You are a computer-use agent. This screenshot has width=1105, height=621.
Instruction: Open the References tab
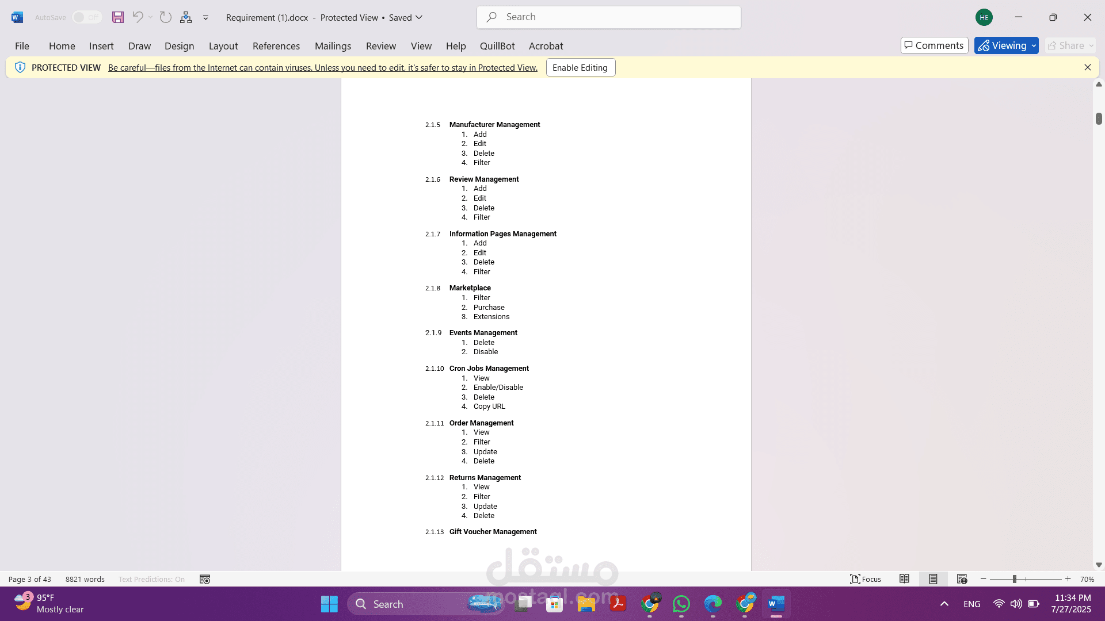(x=276, y=46)
